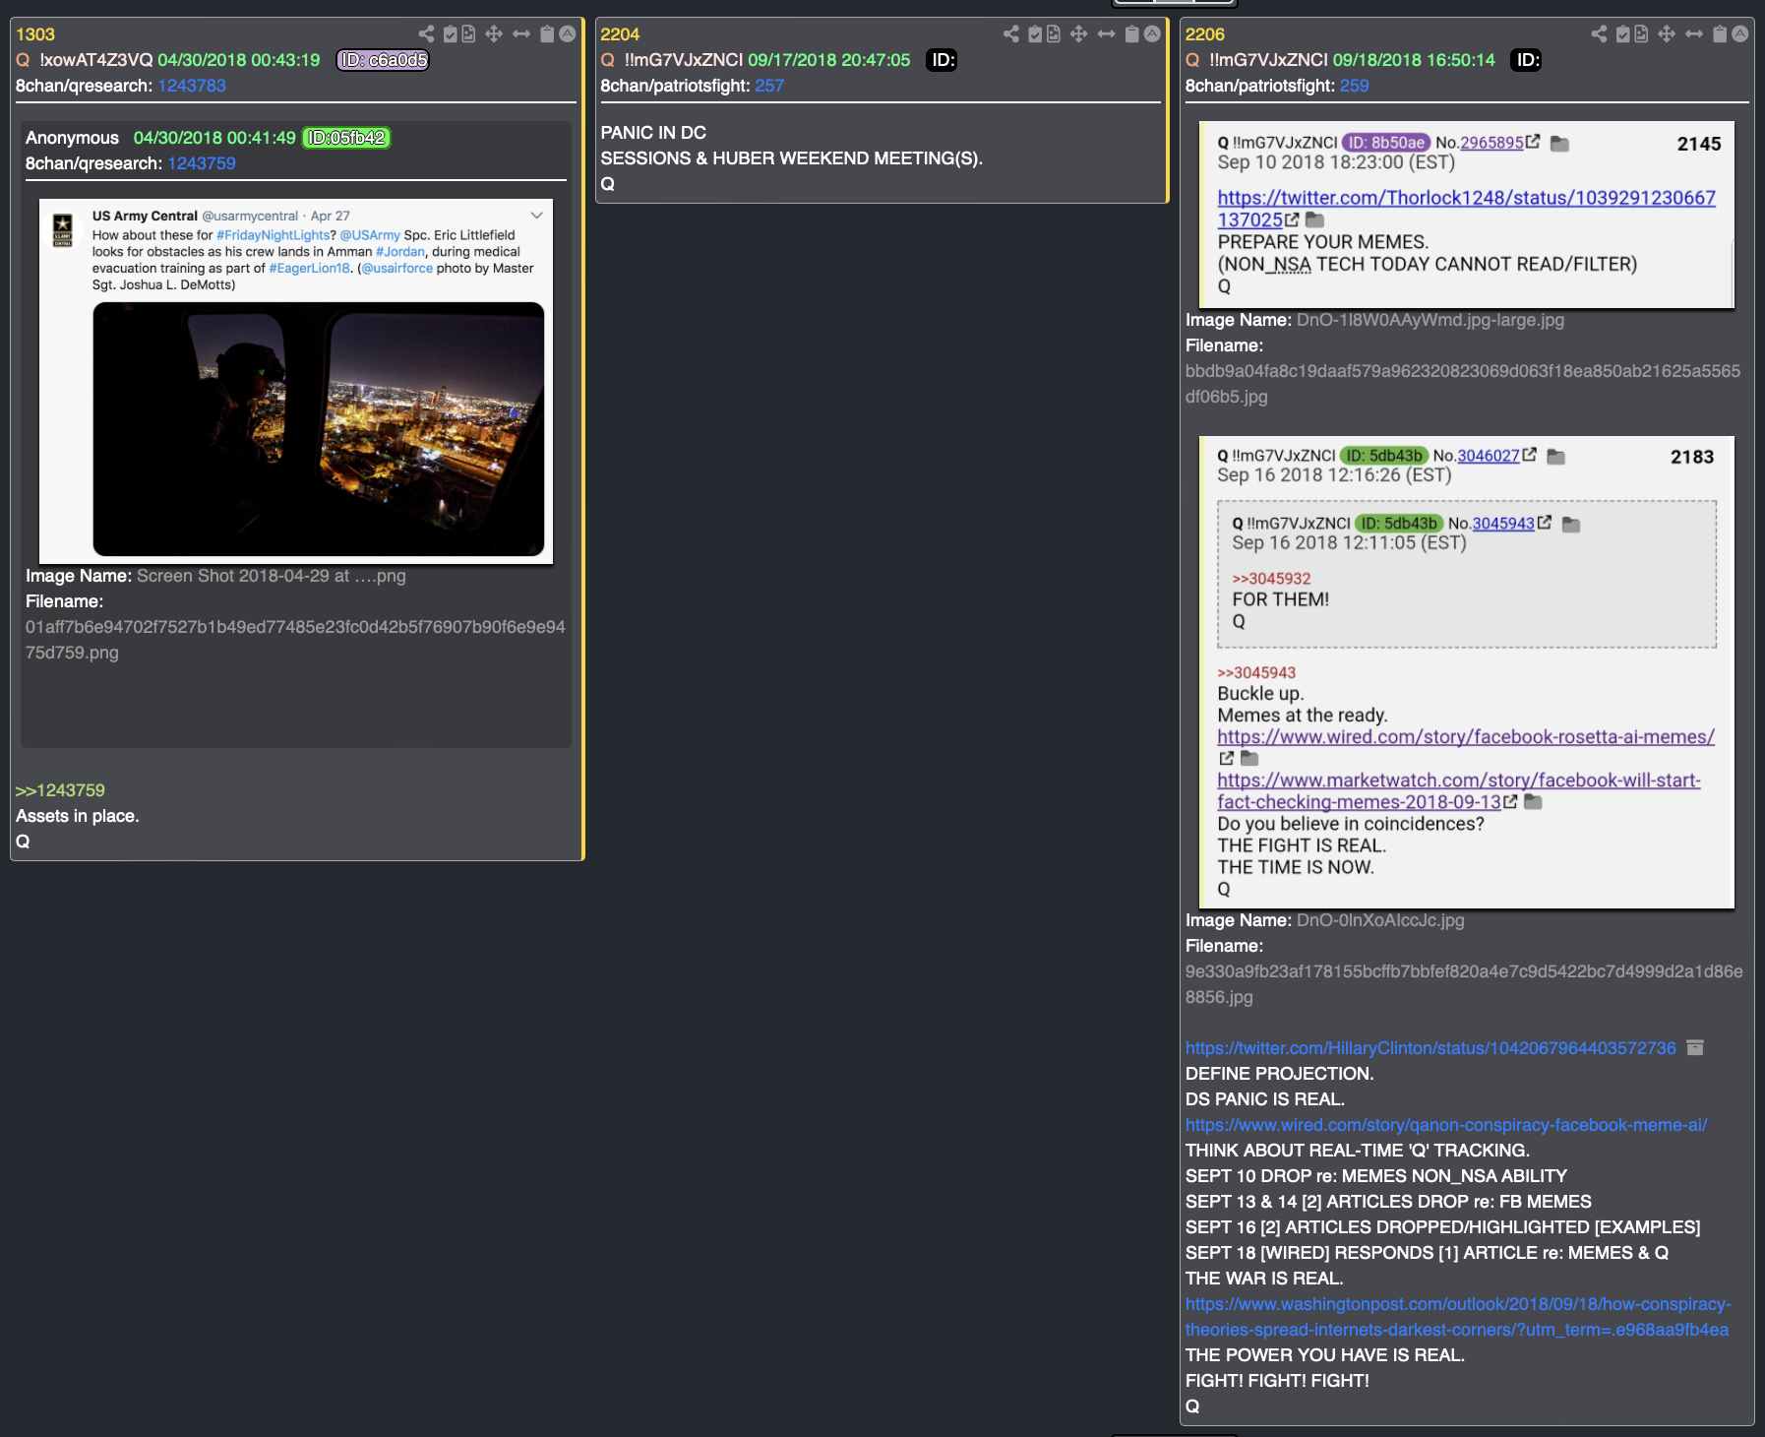Click the plain clipboard icon on post 1303
This screenshot has height=1437, width=1765.
[547, 34]
